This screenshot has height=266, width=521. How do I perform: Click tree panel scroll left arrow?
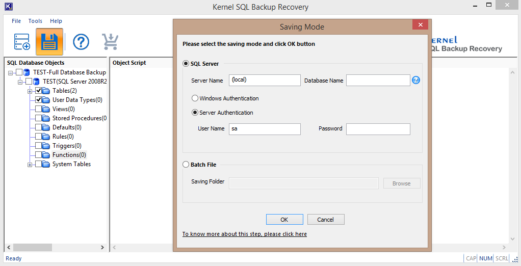click(x=9, y=248)
